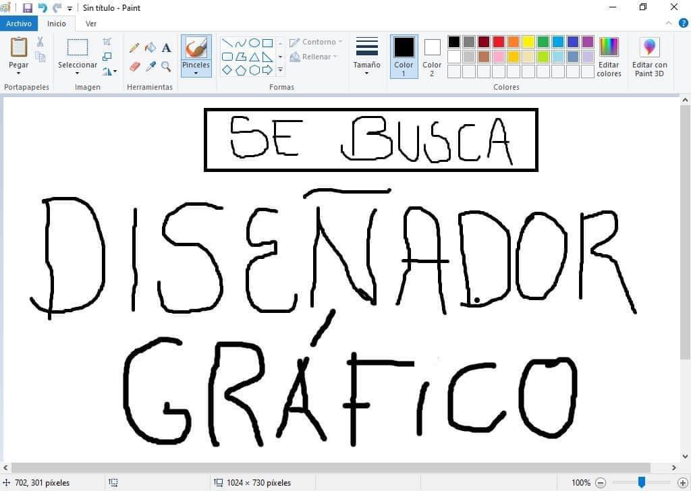This screenshot has height=491, width=691.
Task: Click the Pegar paste button
Action: (x=18, y=48)
